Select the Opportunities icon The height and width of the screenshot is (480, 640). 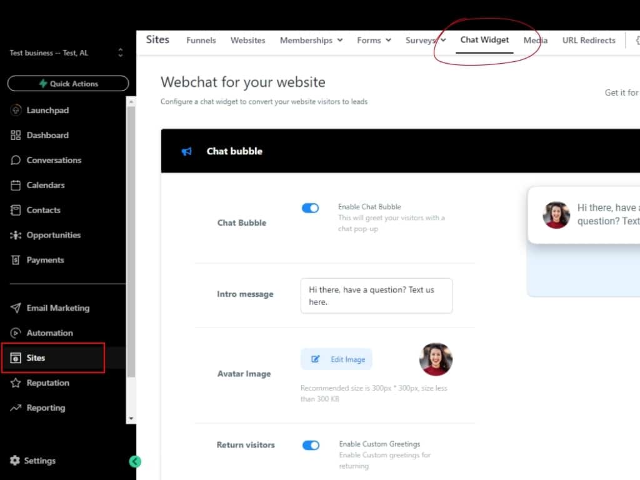[x=16, y=235]
